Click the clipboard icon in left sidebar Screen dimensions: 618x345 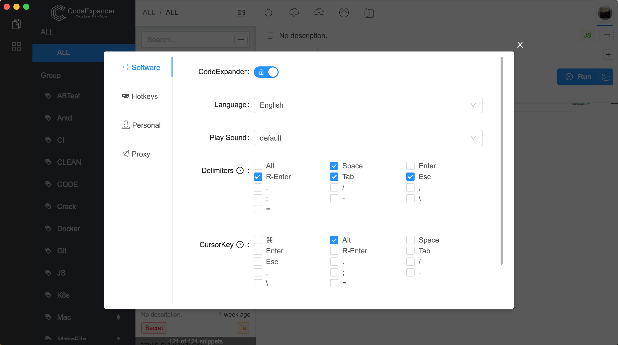tap(16, 24)
